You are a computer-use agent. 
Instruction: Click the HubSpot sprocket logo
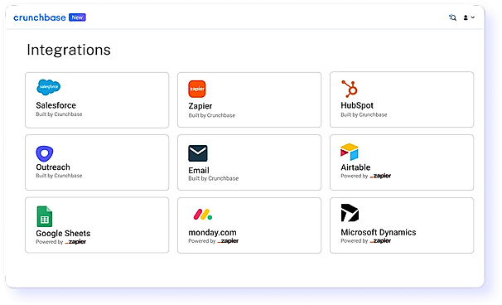coord(350,89)
